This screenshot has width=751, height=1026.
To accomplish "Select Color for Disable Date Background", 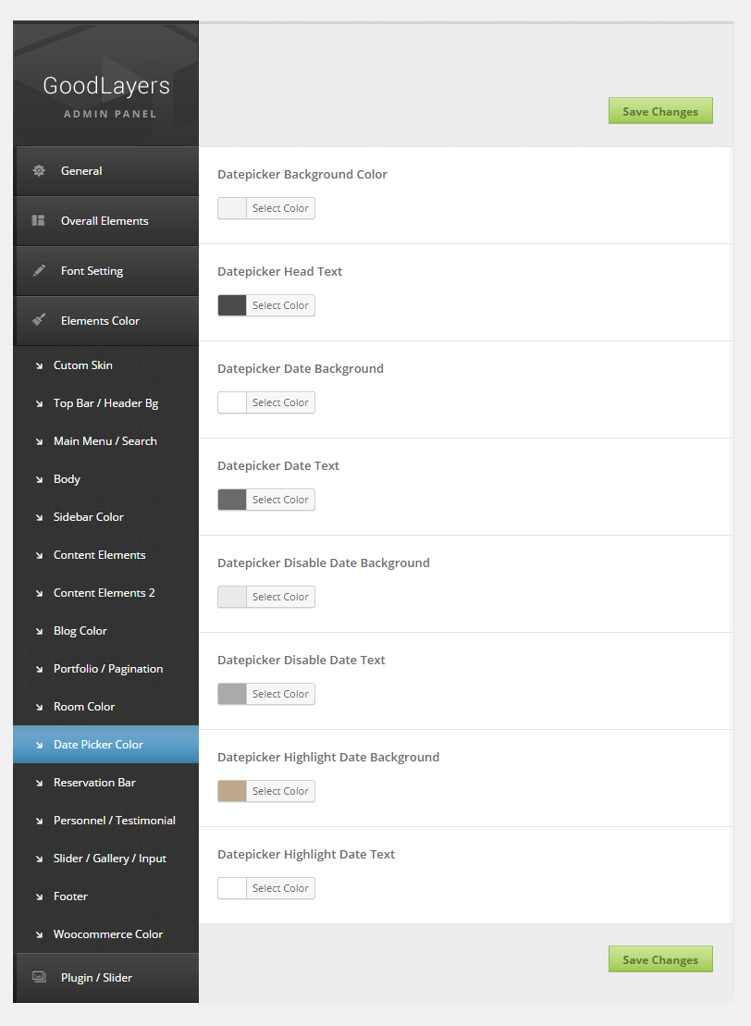I will pyautogui.click(x=280, y=597).
